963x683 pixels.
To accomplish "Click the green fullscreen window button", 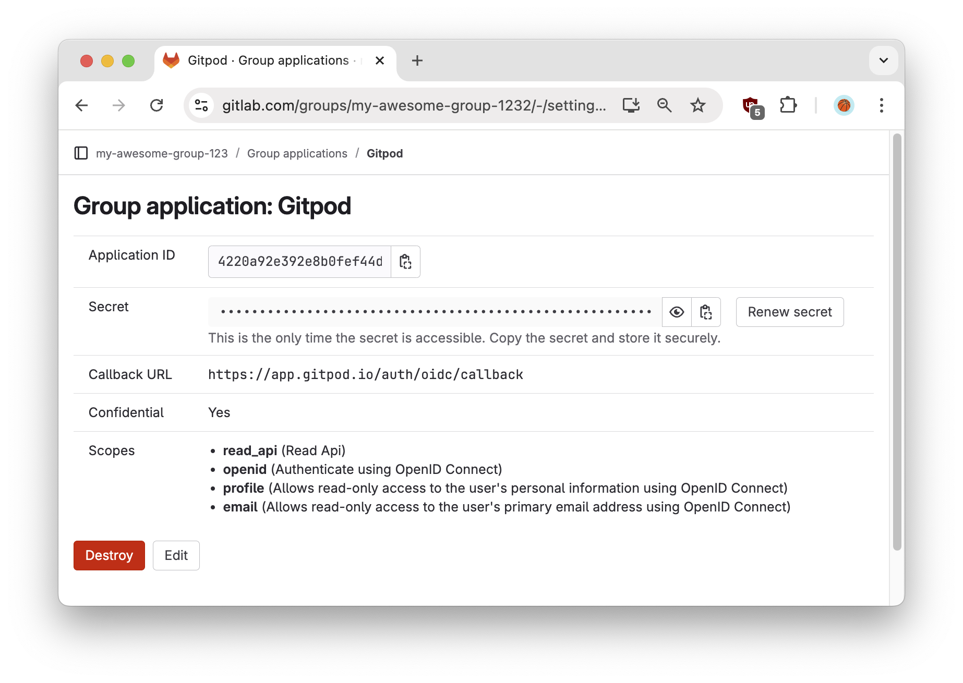I will click(128, 61).
